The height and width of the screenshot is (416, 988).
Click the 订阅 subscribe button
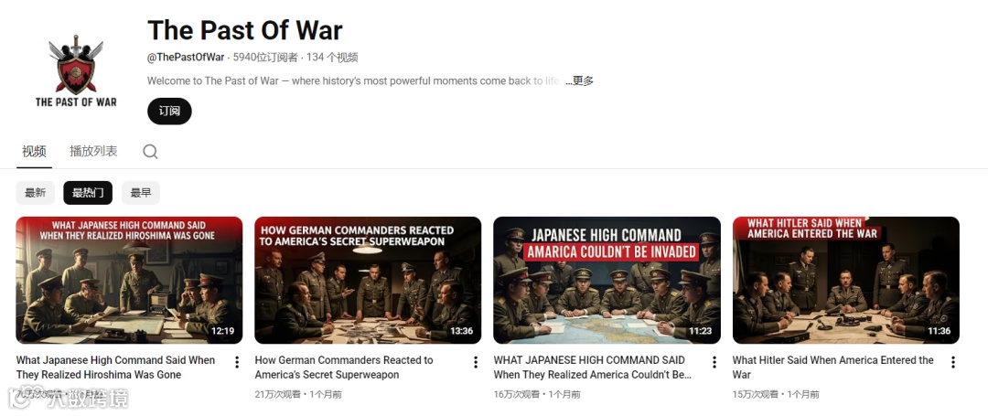[169, 112]
